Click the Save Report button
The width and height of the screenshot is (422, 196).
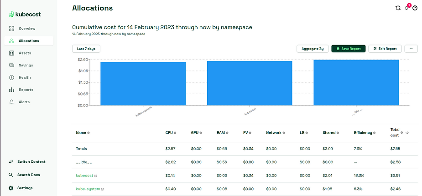tap(348, 49)
